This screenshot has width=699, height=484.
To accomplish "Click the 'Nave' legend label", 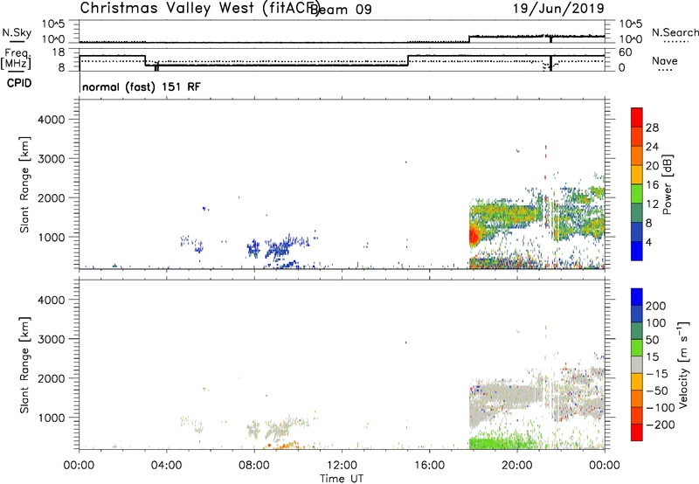I will coord(665,60).
